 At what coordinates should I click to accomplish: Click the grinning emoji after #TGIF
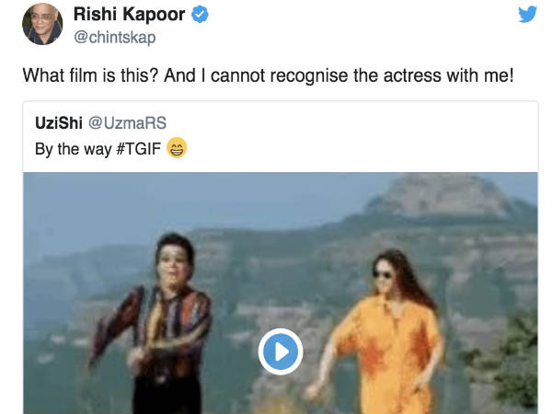(177, 147)
